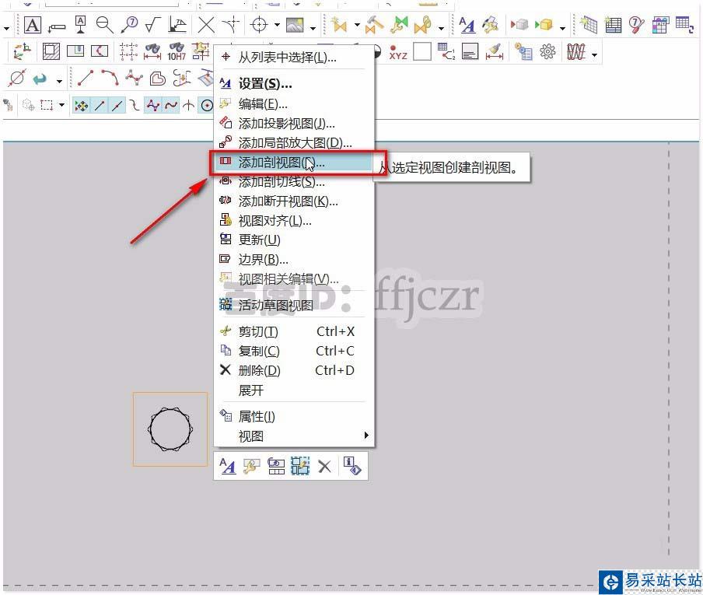Select the Auto Balloon 7 icon
The width and height of the screenshot is (703, 595).
(637, 25)
